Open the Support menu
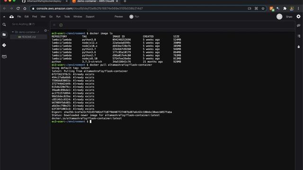 (x=90, y=17)
